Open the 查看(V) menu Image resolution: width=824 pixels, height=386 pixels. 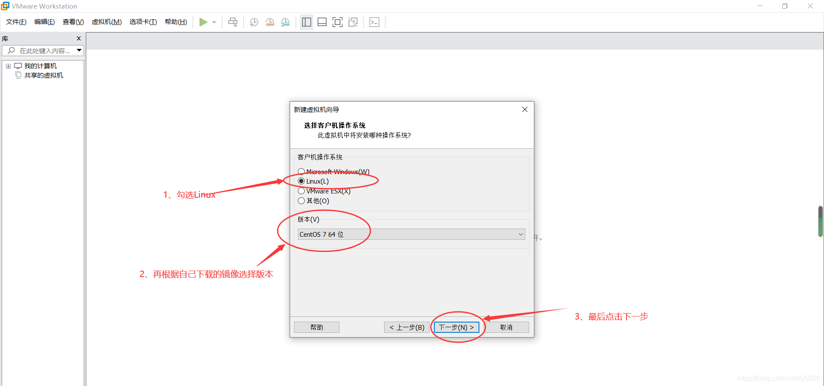[73, 22]
